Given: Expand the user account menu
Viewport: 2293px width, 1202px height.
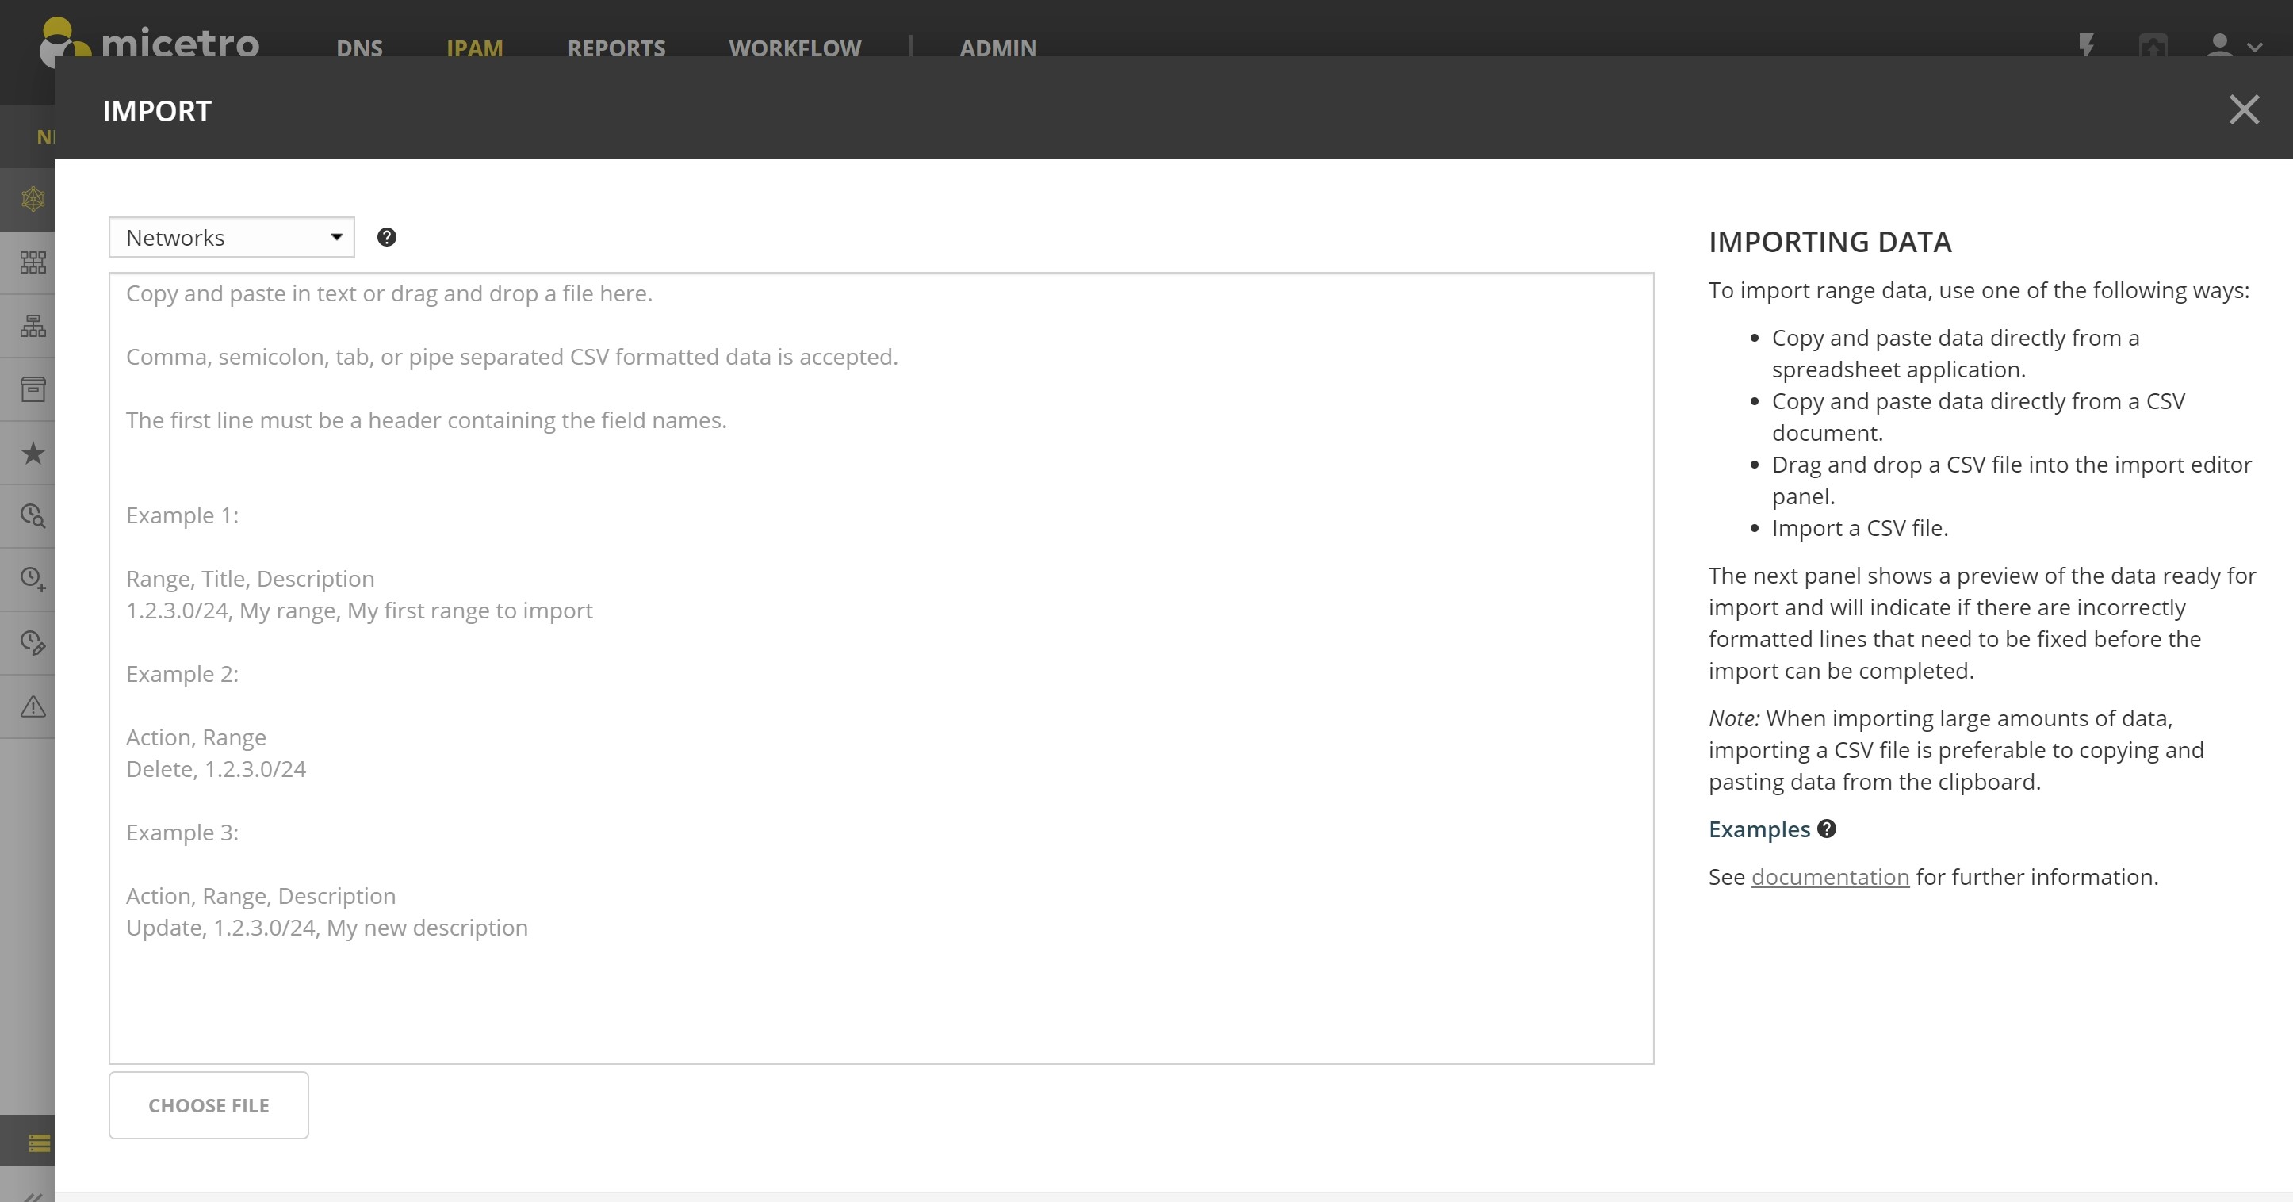Looking at the screenshot, I should click(x=2233, y=46).
